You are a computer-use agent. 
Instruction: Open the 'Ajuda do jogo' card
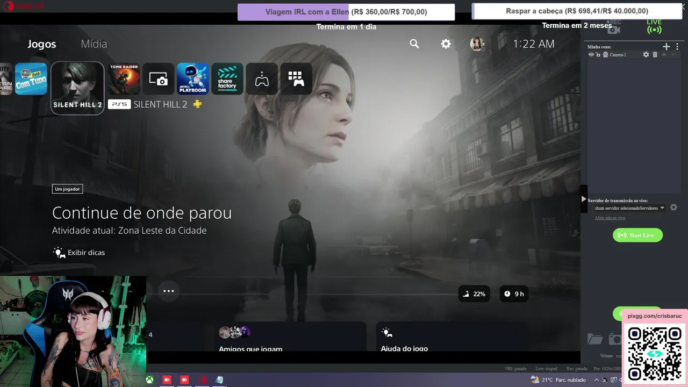tap(451, 337)
